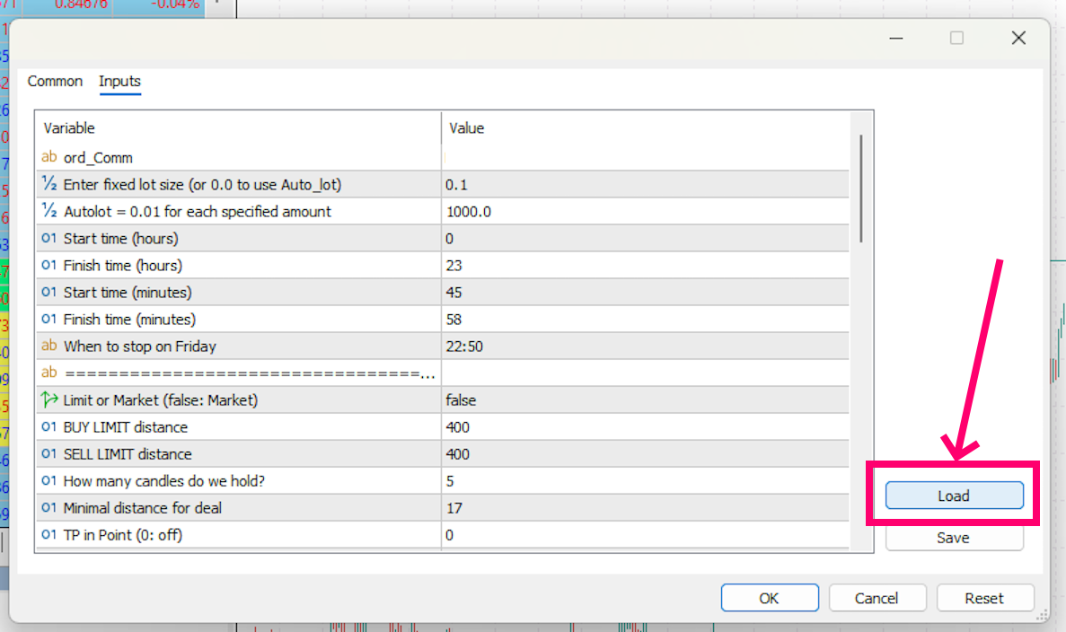
Task: Confirm settings with the OK button
Action: click(x=770, y=598)
